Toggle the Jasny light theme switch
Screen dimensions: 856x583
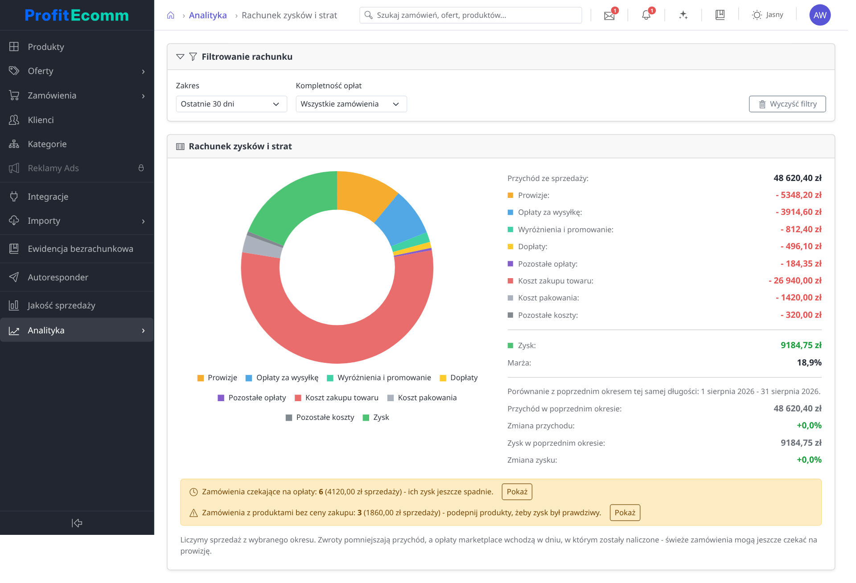[767, 15]
